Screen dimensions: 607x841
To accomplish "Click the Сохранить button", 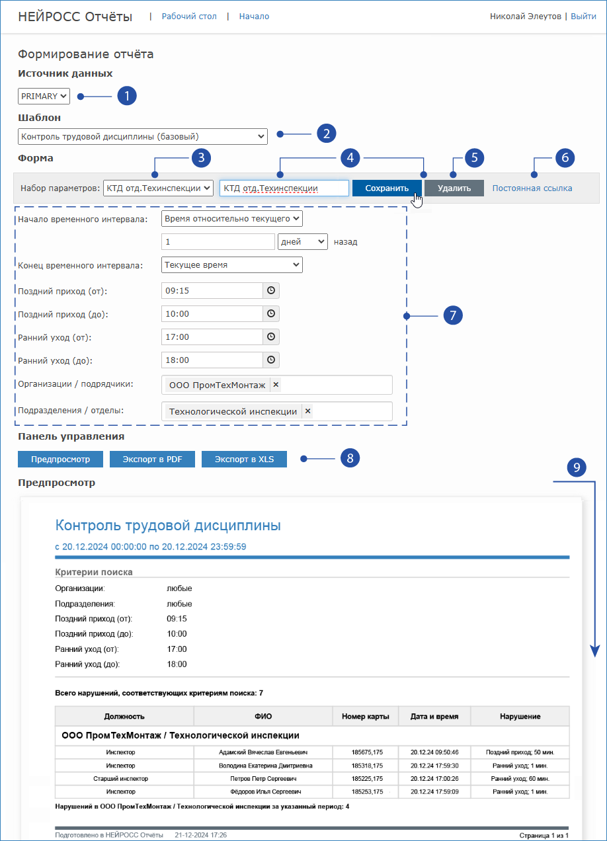I will tap(387, 188).
